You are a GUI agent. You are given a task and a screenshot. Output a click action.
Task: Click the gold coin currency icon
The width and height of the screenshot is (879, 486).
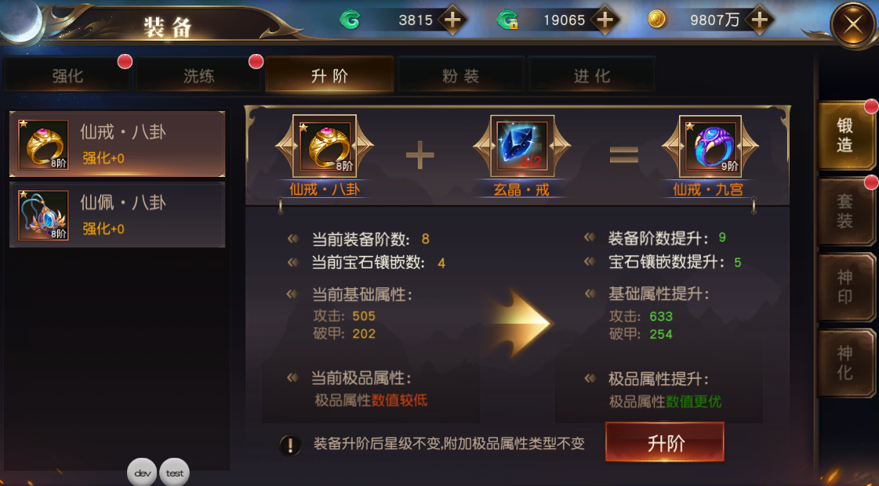click(657, 20)
